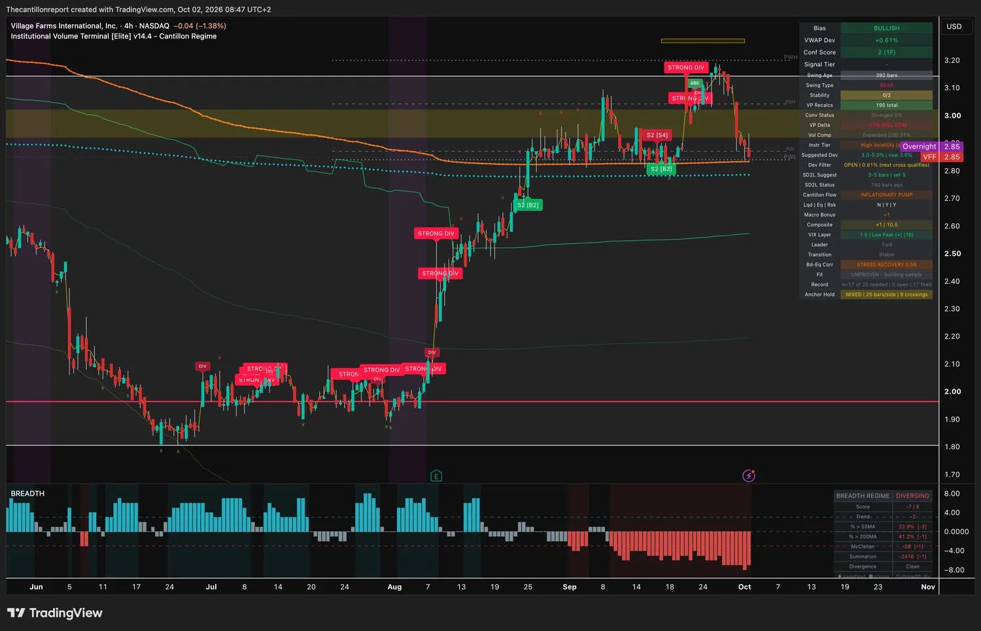Screen dimensions: 981x631
Task: Select the -2416 Summation value
Action: click(912, 556)
